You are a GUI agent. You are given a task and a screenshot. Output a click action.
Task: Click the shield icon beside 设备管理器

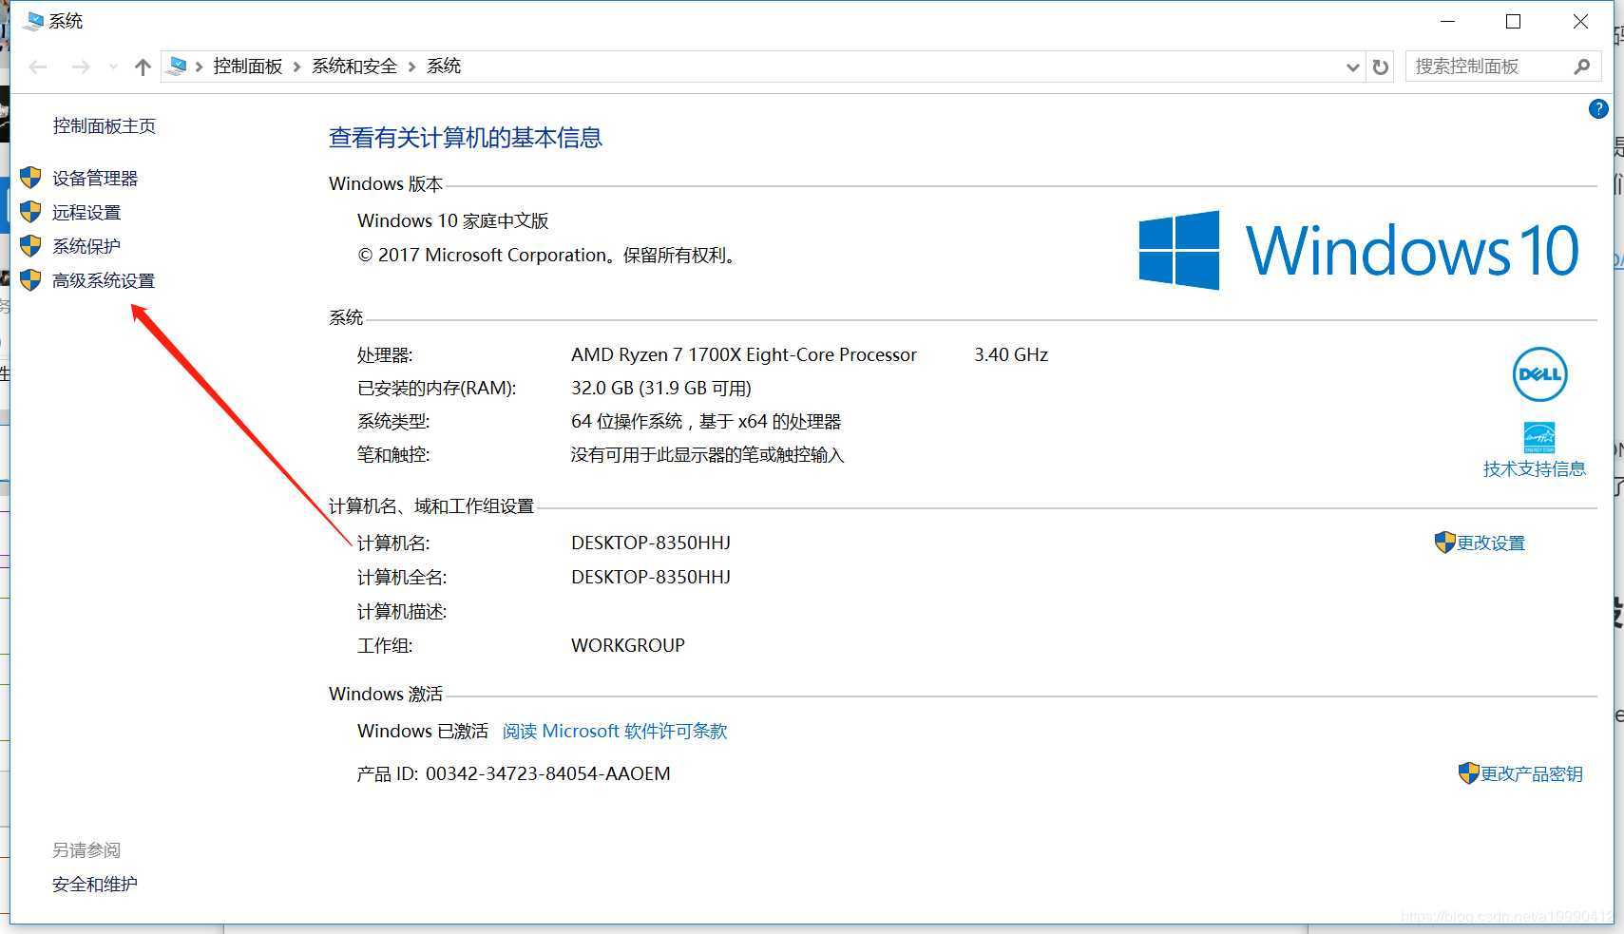click(30, 178)
